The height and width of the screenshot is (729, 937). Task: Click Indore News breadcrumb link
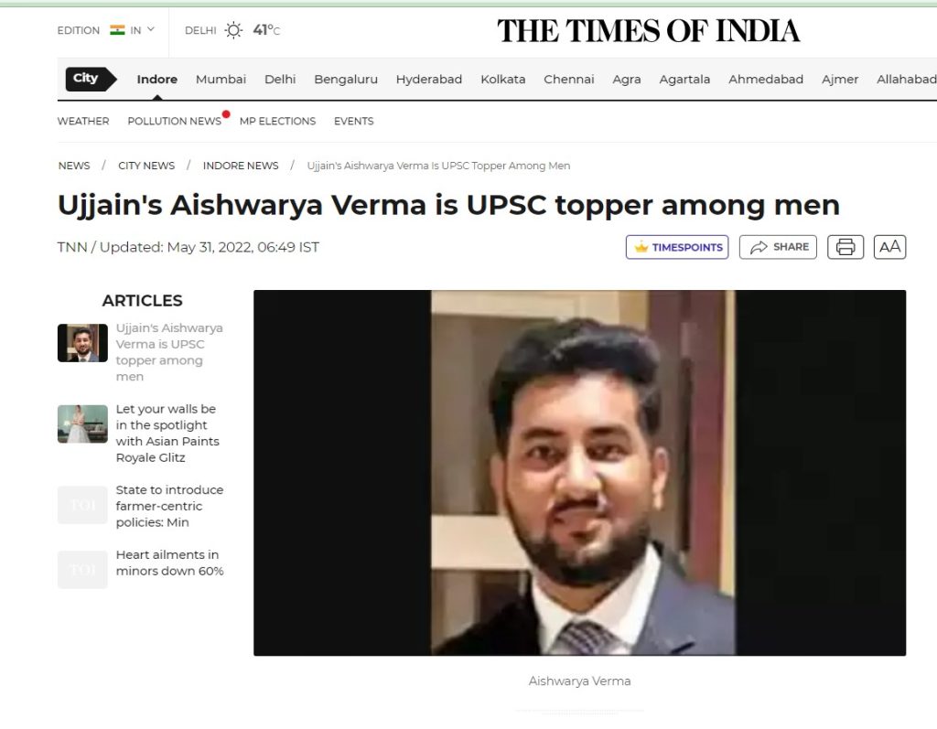[x=241, y=166]
